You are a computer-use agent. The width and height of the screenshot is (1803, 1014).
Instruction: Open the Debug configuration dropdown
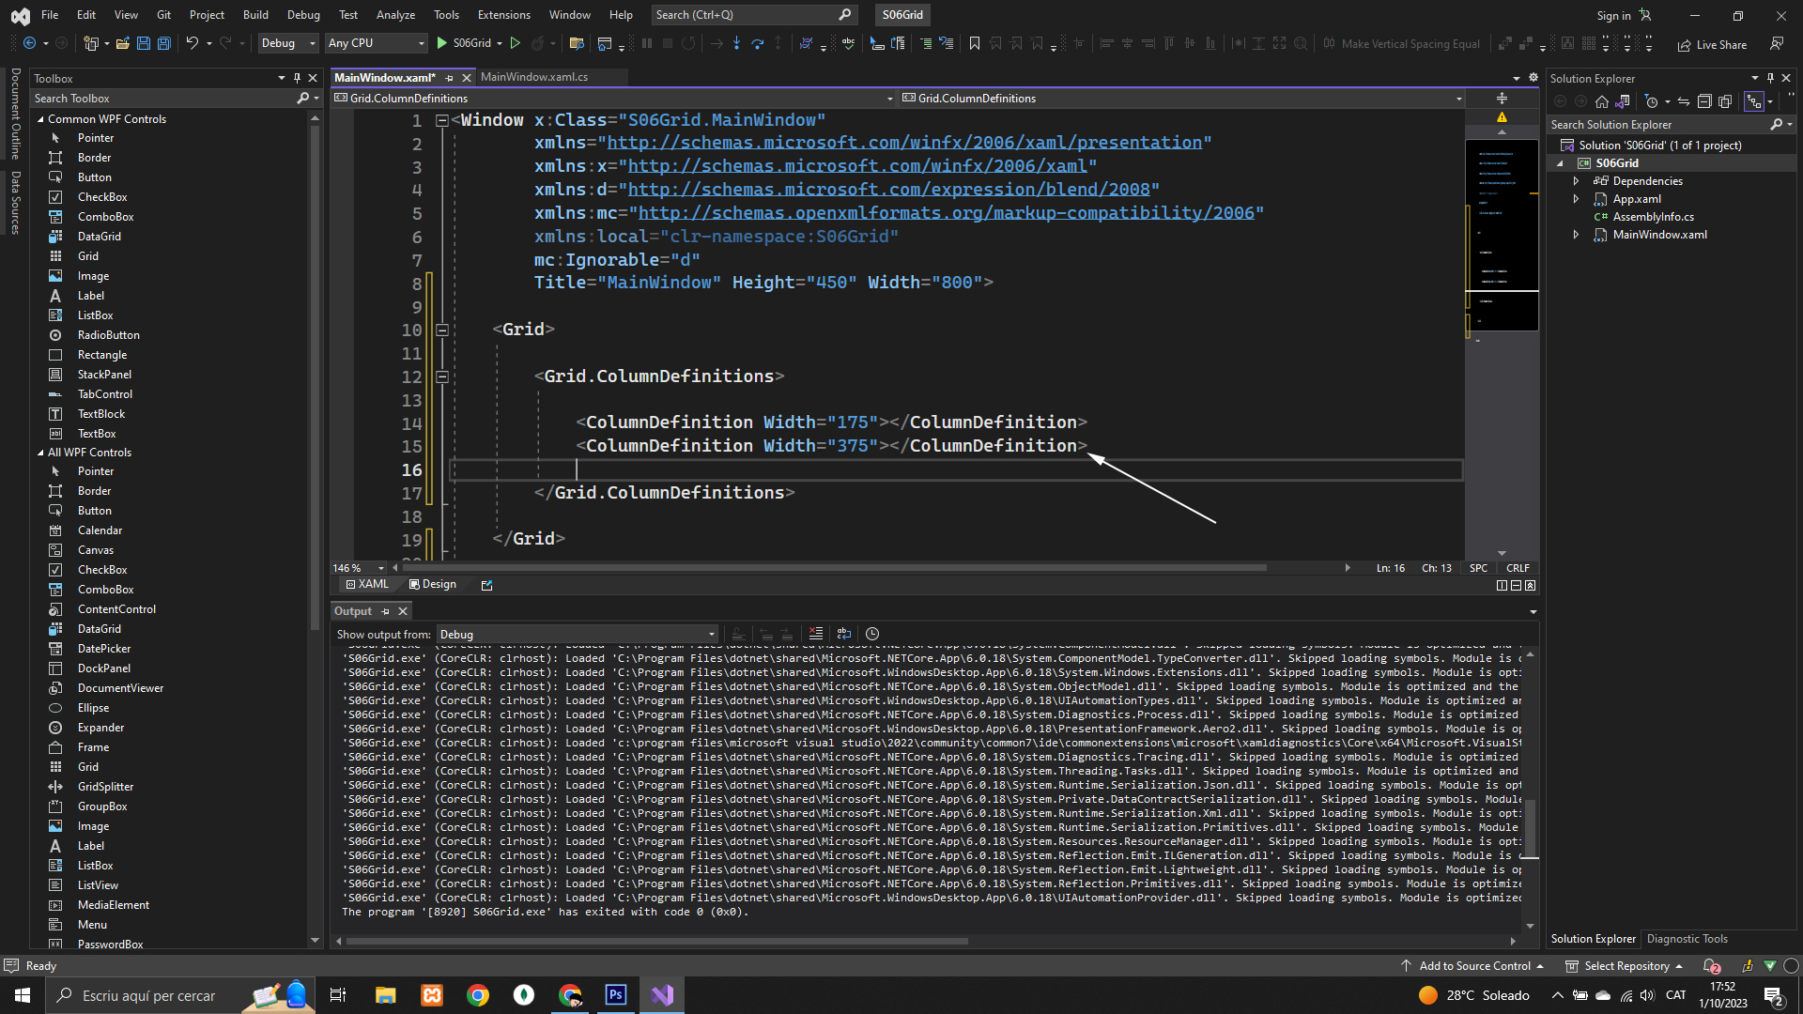click(287, 43)
